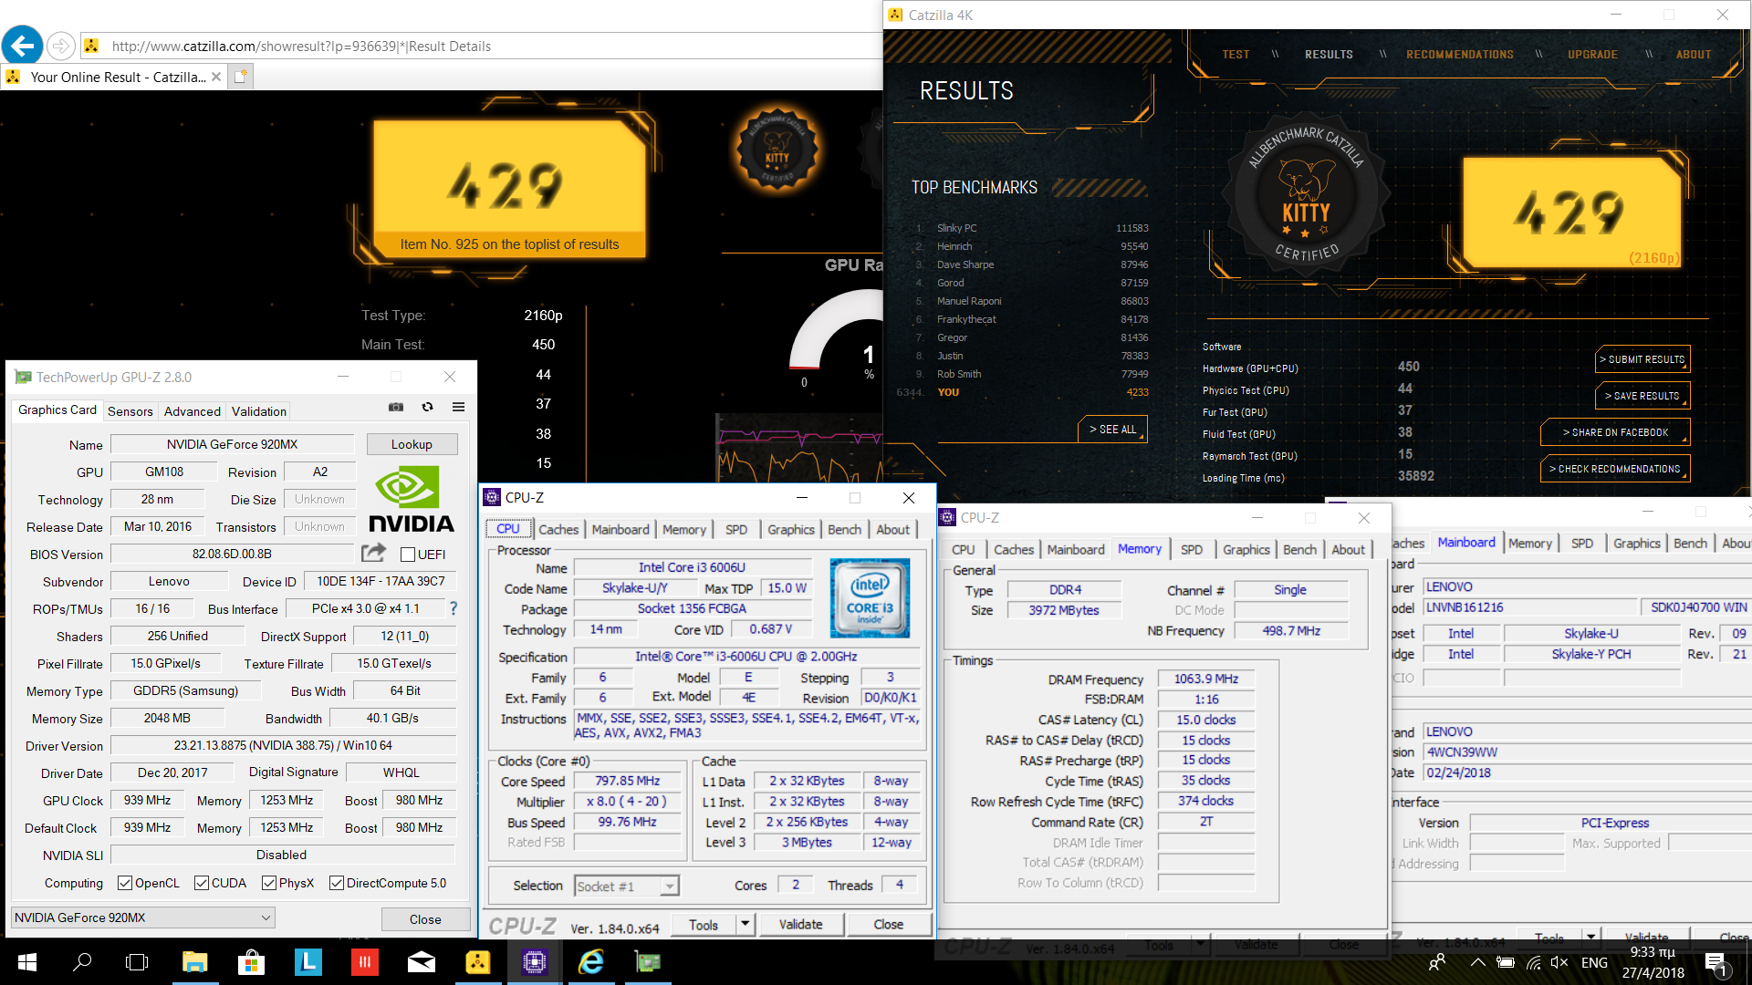Open the UPGRADE menu in Catzilla
This screenshot has width=1752, height=985.
[x=1592, y=55]
